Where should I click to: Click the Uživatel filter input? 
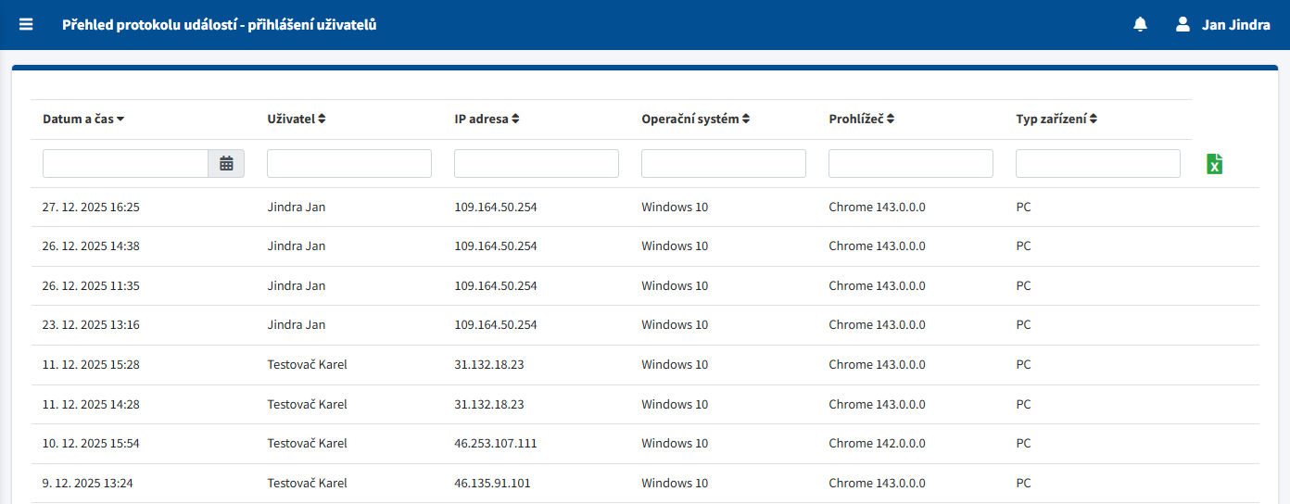[348, 164]
